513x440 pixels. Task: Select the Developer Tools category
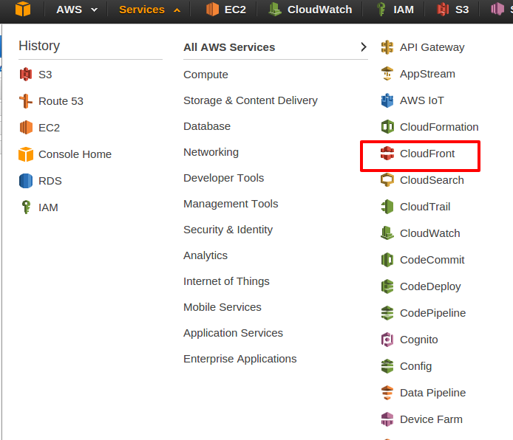coord(224,178)
